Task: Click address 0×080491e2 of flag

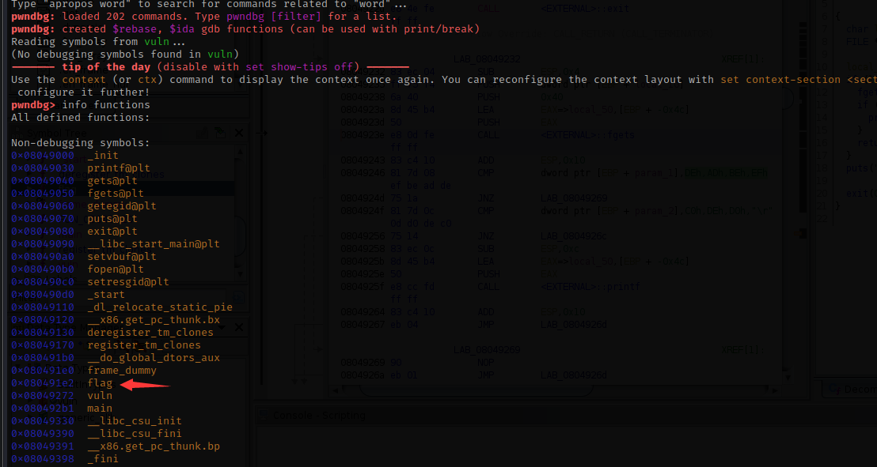Action: click(x=43, y=383)
